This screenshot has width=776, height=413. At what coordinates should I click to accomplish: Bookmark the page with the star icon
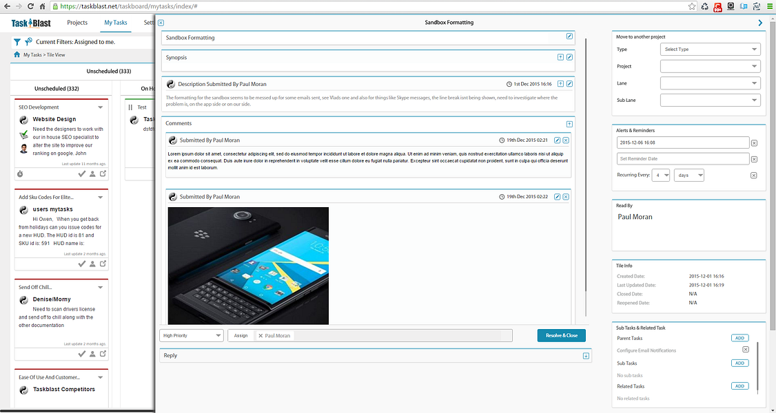pyautogui.click(x=692, y=6)
